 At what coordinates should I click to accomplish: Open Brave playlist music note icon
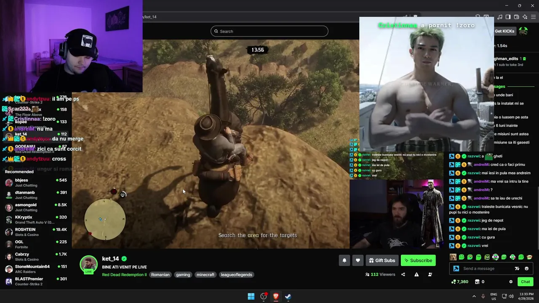coord(500,17)
